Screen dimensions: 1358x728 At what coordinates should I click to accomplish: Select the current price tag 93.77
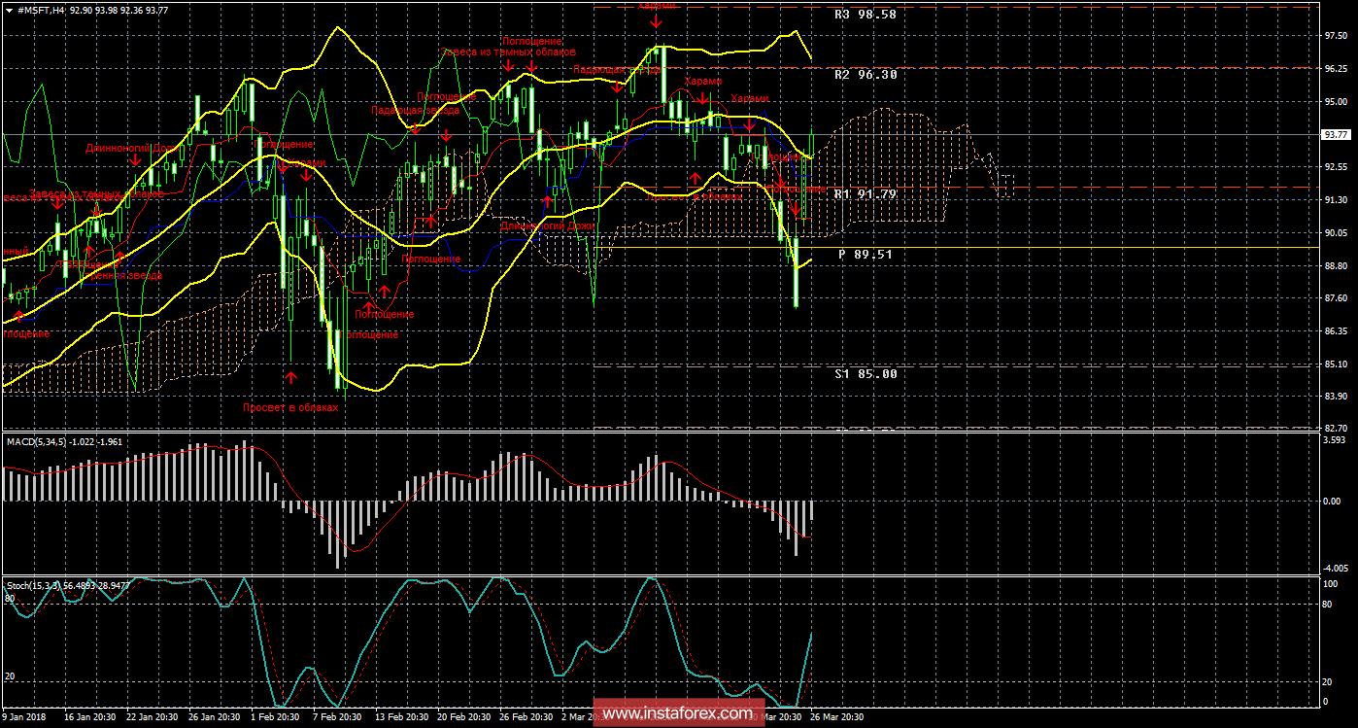click(x=1337, y=135)
